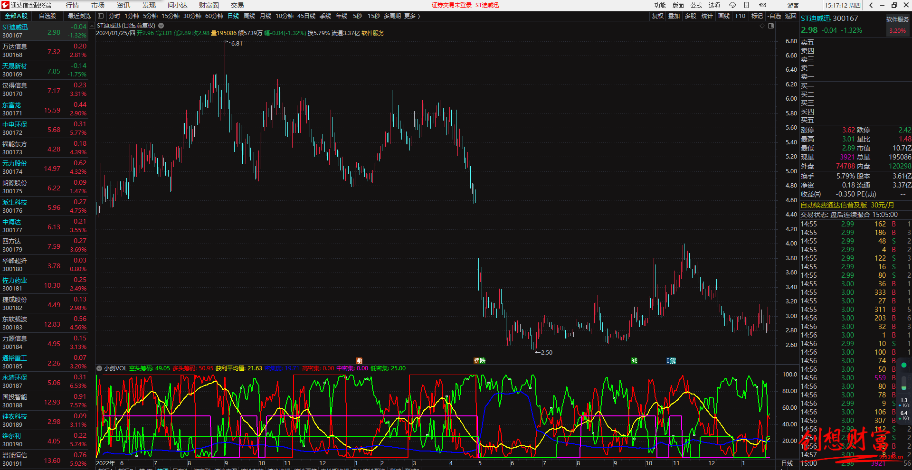Open the 发现 menu
Viewport: 912px width, 470px height.
tap(149, 5)
